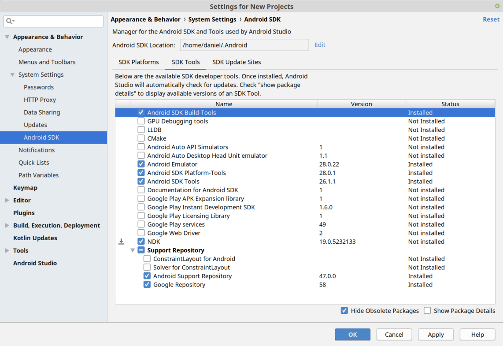Uncheck the Android Emulator checkbox
This screenshot has height=346, width=503.
pyautogui.click(x=141, y=164)
